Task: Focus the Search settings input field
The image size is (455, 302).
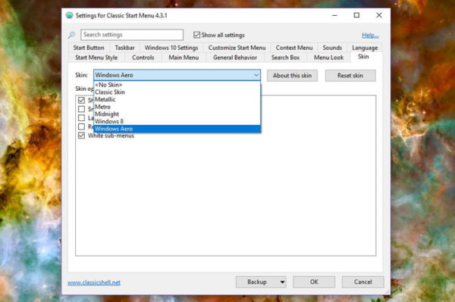Action: 132,35
